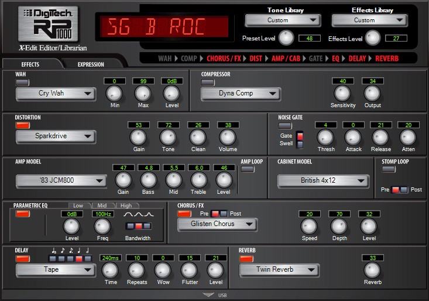This screenshot has width=429, height=301.
Task: Click the EQ block in signal chain
Action: point(335,59)
